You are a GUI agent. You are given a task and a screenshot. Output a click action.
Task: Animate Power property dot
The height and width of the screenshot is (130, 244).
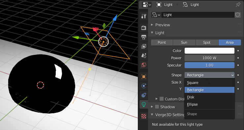coord(238,58)
